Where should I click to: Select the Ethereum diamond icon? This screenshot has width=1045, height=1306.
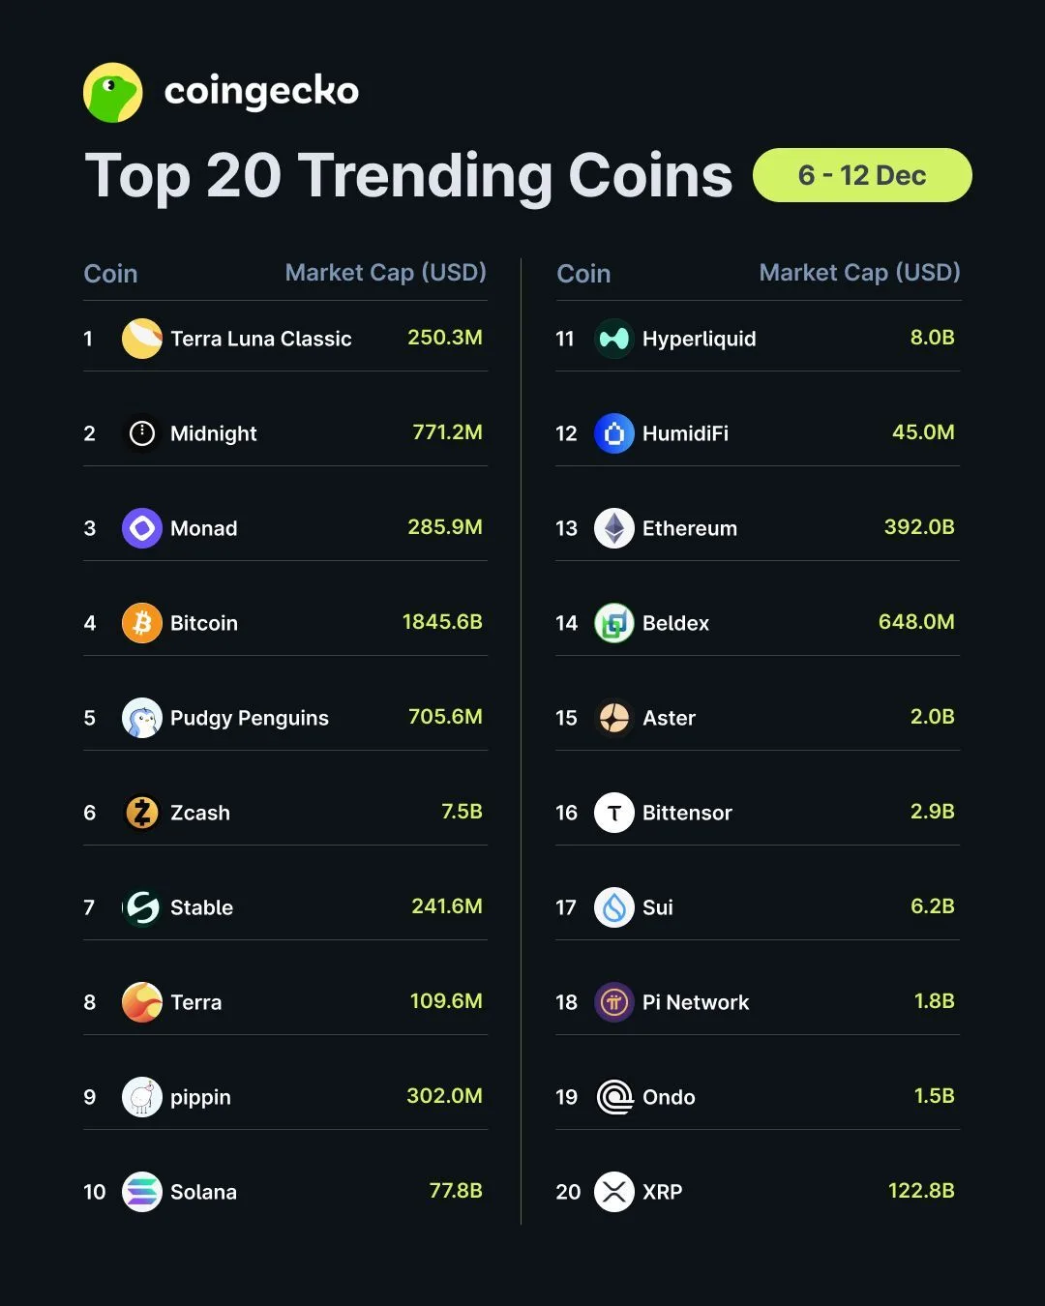click(614, 528)
